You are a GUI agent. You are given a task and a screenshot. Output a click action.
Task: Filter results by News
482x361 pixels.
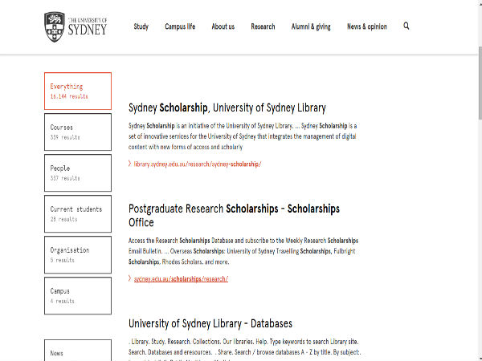tap(78, 351)
